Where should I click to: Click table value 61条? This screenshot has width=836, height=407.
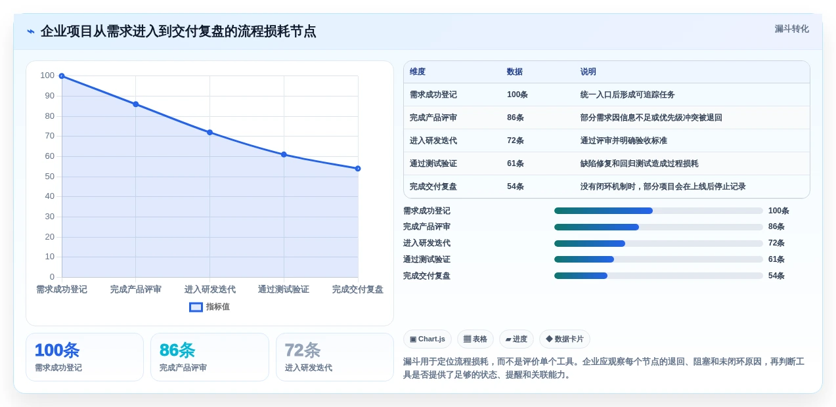click(516, 163)
